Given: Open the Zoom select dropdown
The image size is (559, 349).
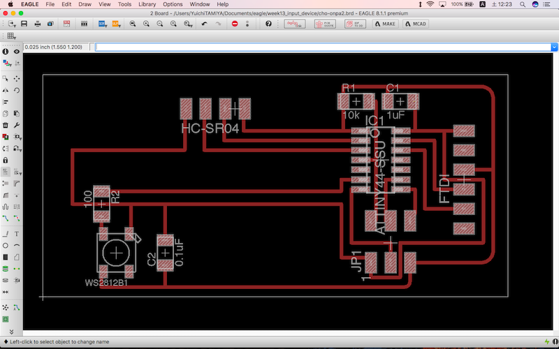Looking at the screenshot, I should 188,24.
